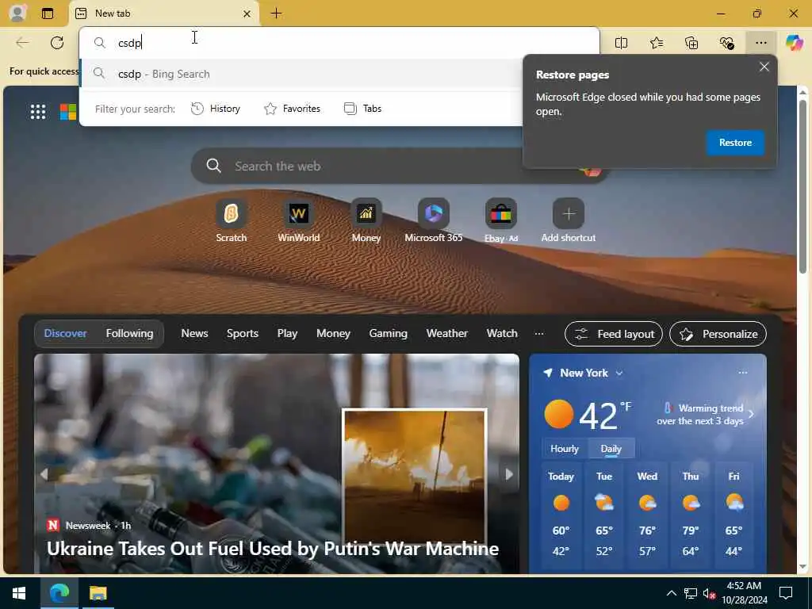
Task: Click Microsoft Edge in the taskbar
Action: pos(59,593)
